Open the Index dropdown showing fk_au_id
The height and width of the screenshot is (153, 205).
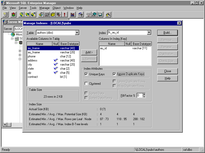tap(149, 33)
